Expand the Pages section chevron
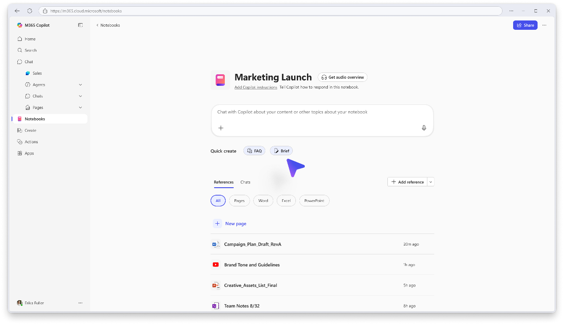566x326 pixels. [80, 108]
